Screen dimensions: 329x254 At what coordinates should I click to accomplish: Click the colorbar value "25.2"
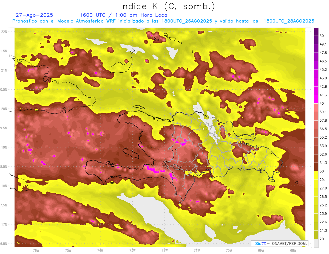[323, 205]
